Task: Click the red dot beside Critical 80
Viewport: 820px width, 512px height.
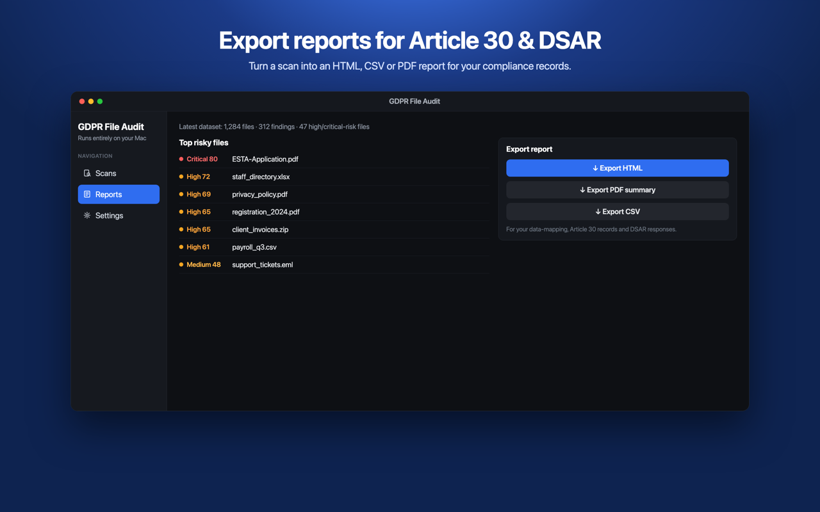Action: (x=181, y=159)
